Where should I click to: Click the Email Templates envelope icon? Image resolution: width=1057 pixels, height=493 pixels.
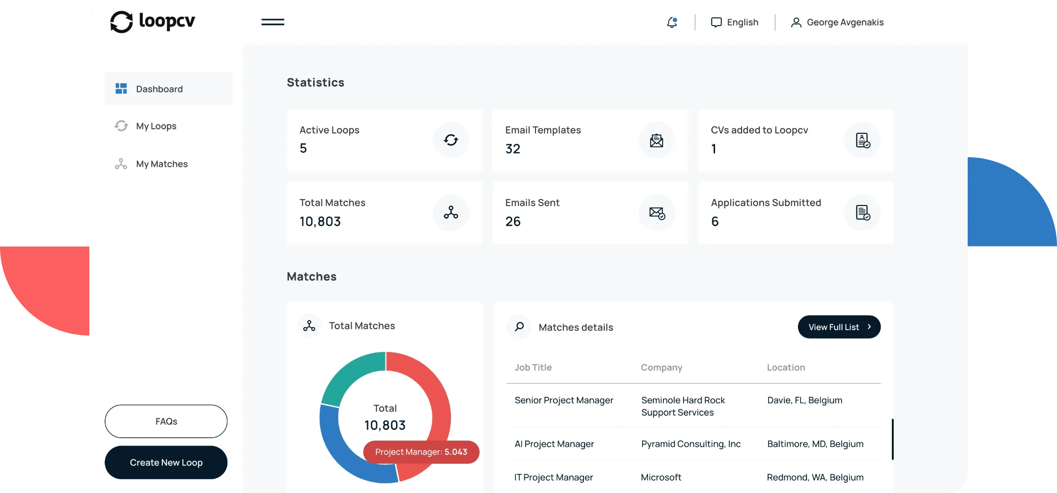(x=656, y=140)
